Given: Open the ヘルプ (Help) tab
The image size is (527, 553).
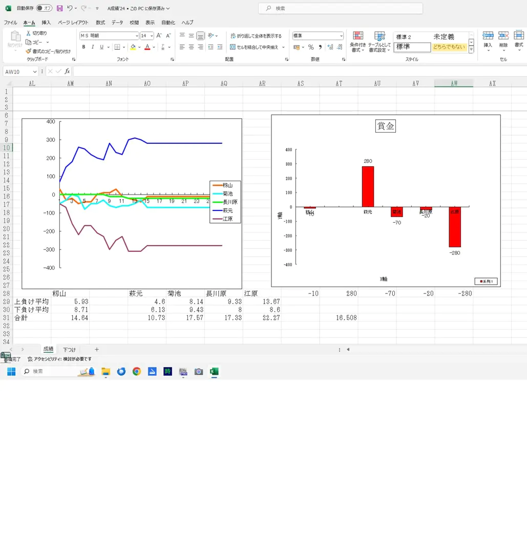Looking at the screenshot, I should (187, 23).
